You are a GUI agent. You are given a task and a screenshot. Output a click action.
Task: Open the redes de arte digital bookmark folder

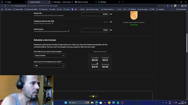31,9
